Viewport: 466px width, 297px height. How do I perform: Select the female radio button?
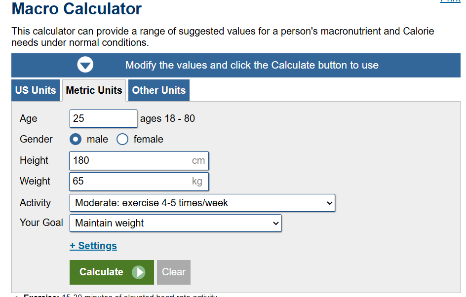pos(122,139)
